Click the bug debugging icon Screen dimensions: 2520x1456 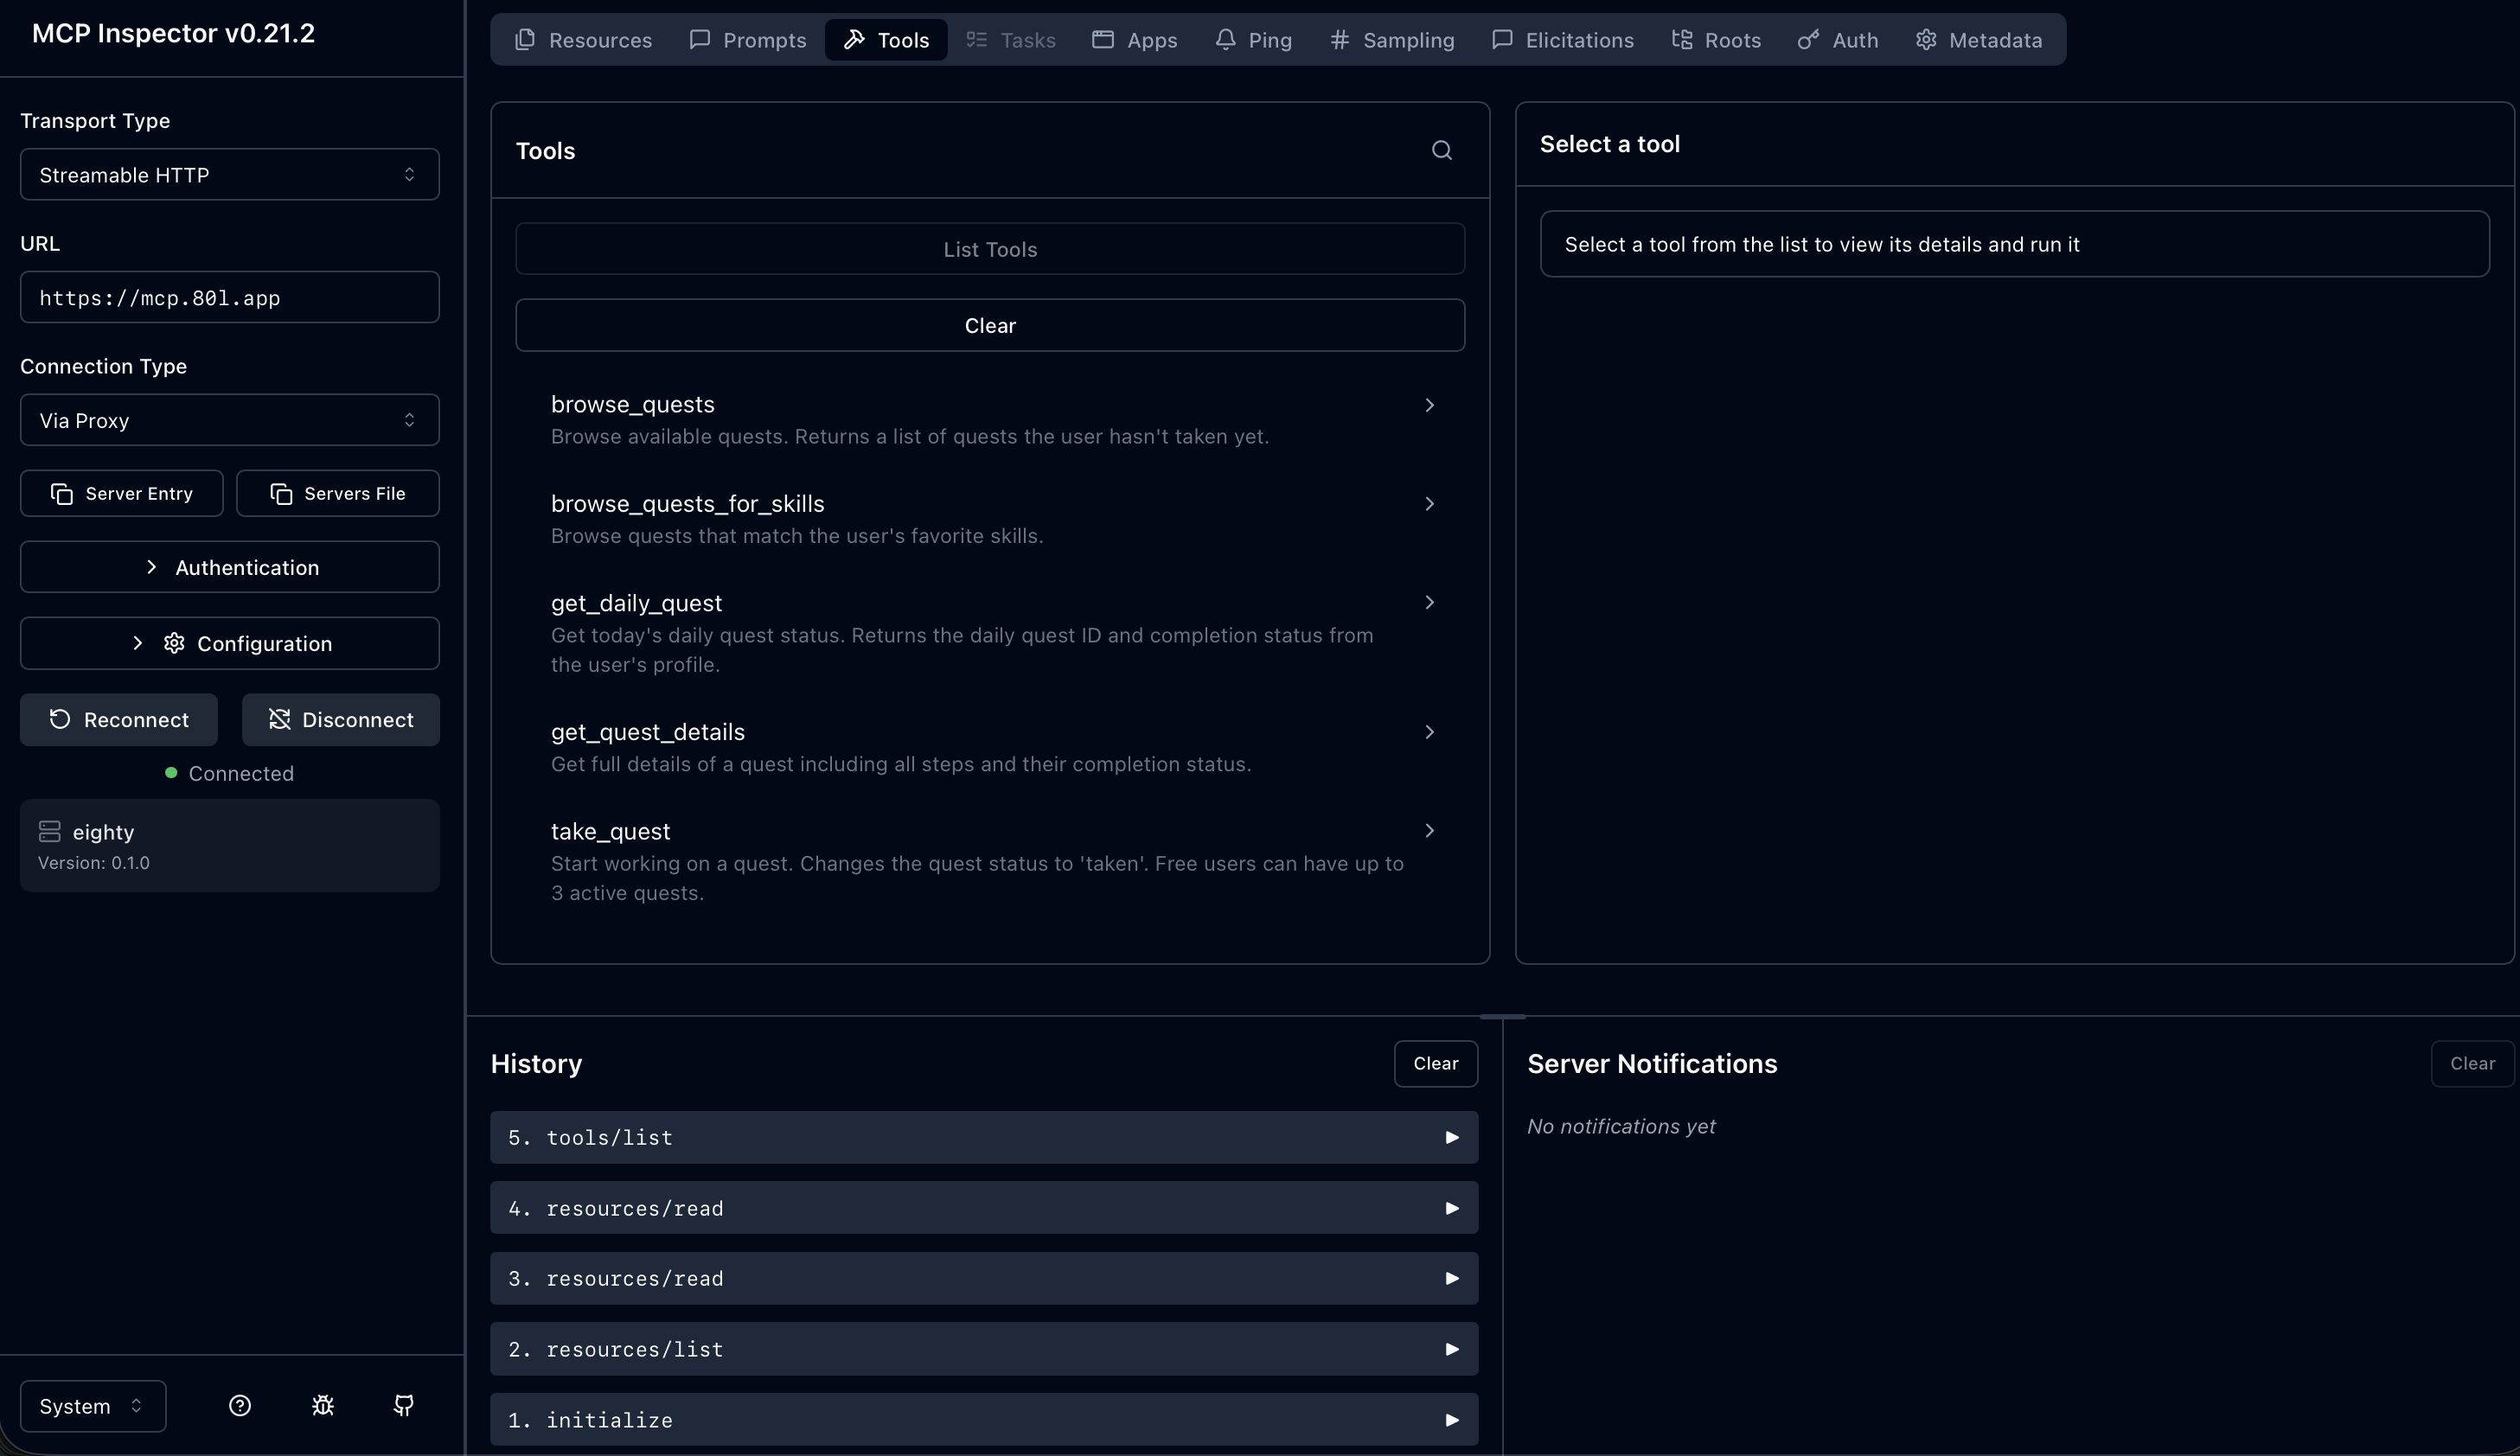point(322,1405)
